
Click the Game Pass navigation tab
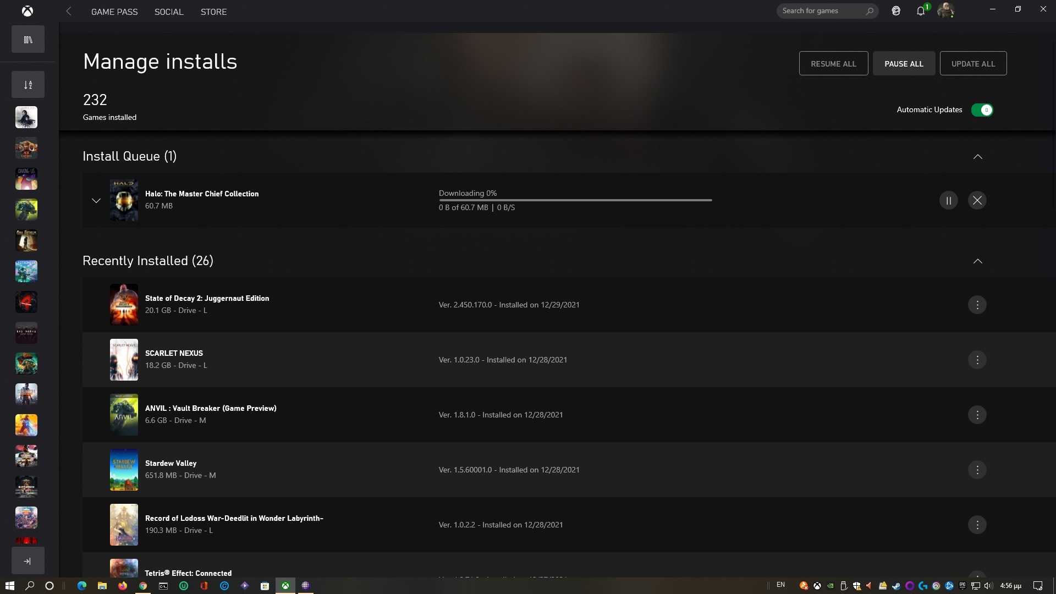coord(114,12)
